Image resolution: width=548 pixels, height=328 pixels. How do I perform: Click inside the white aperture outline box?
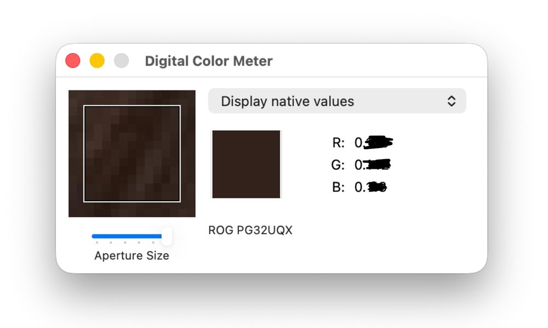132,154
